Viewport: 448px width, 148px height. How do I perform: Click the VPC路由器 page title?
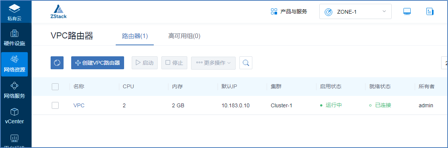point(72,36)
